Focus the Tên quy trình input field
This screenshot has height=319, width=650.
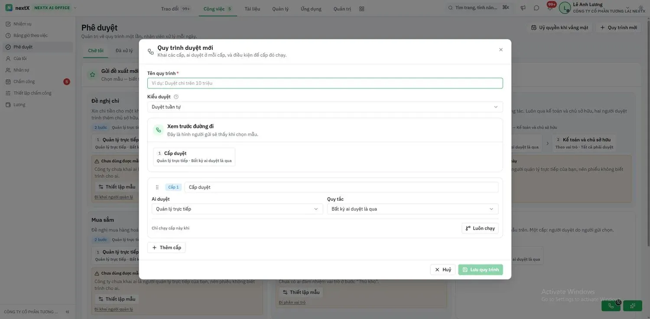pyautogui.click(x=325, y=83)
